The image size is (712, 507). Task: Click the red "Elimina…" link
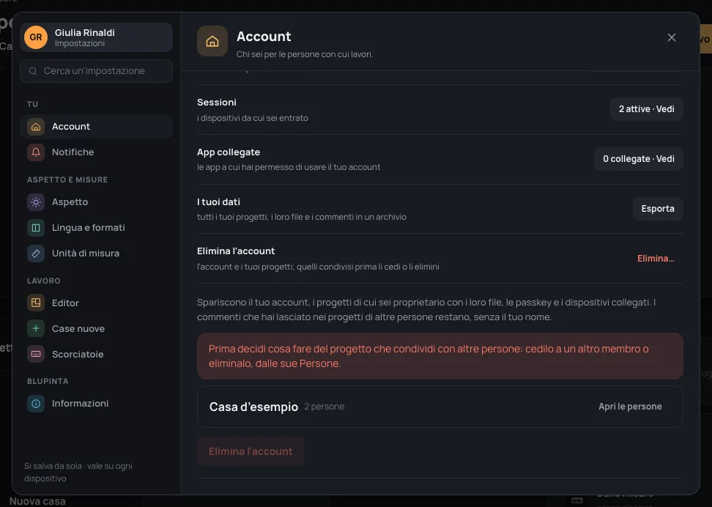[x=656, y=259]
